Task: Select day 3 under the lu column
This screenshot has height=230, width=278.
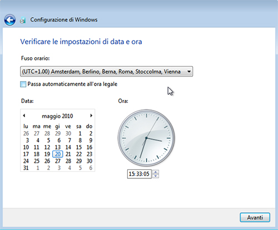Action: 27,141
